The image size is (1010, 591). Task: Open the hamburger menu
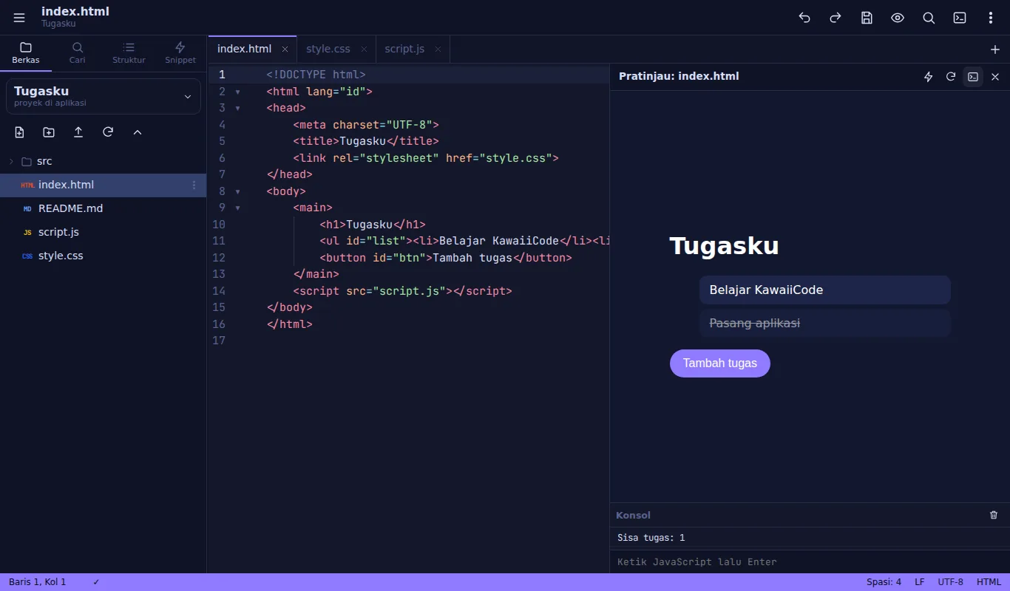(x=19, y=18)
